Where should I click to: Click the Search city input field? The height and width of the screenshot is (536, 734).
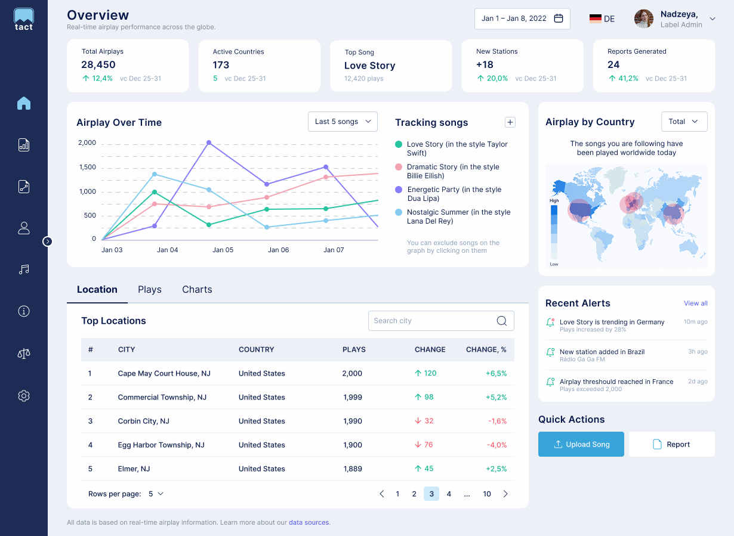[x=441, y=321]
